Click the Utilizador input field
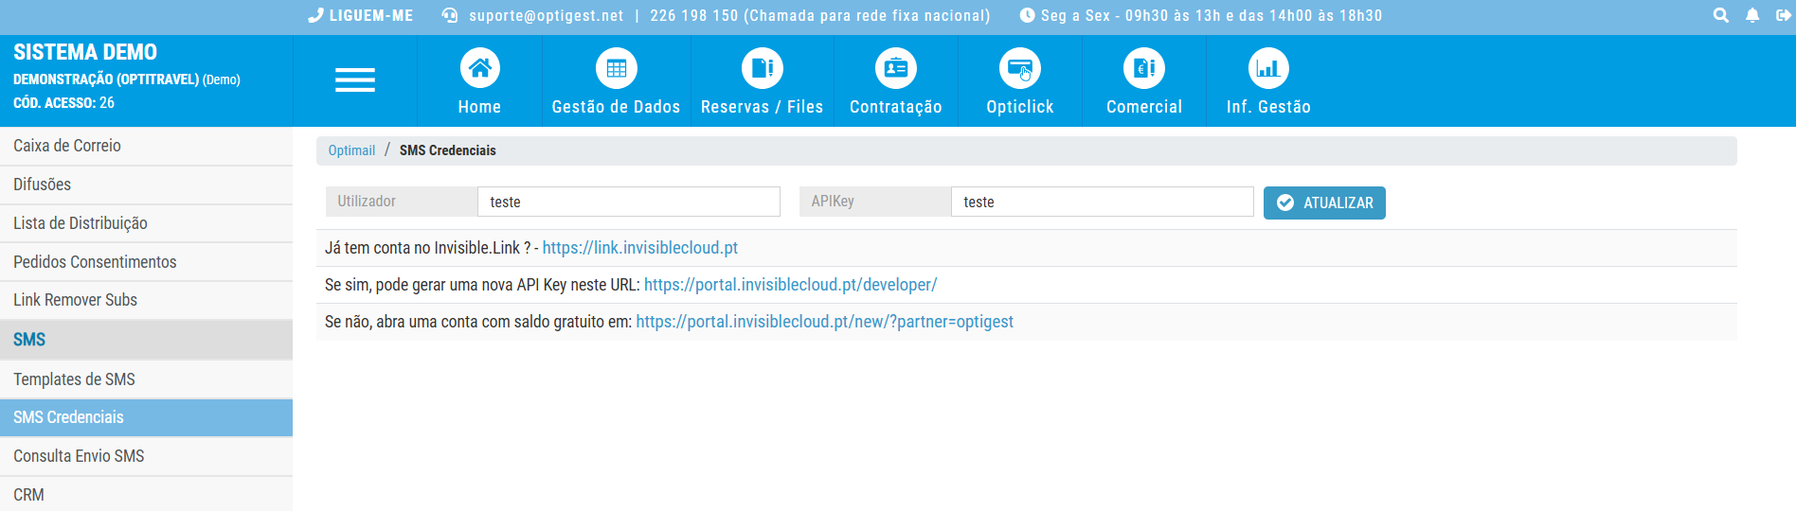This screenshot has width=1796, height=511. (628, 202)
